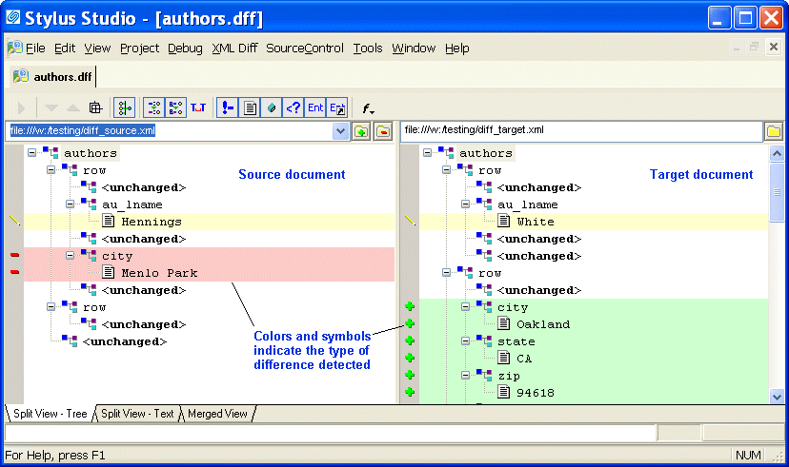The width and height of the screenshot is (789, 467).
Task: Click the T..T text comparison toolbar icon
Action: (x=198, y=107)
